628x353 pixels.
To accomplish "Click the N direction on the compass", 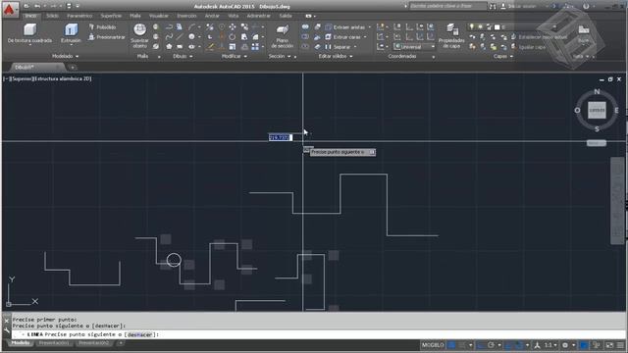I will coord(597,91).
